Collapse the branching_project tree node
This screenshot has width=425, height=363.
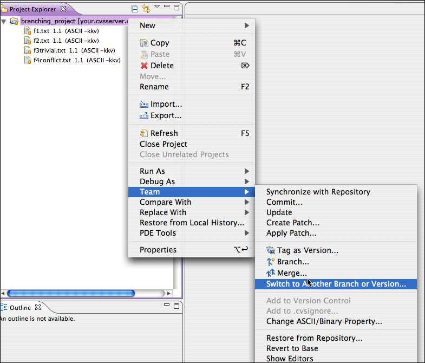pos(4,22)
